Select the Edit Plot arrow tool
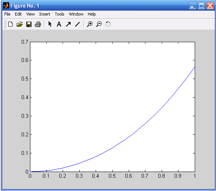The height and width of the screenshot is (191, 216). pyautogui.click(x=50, y=24)
